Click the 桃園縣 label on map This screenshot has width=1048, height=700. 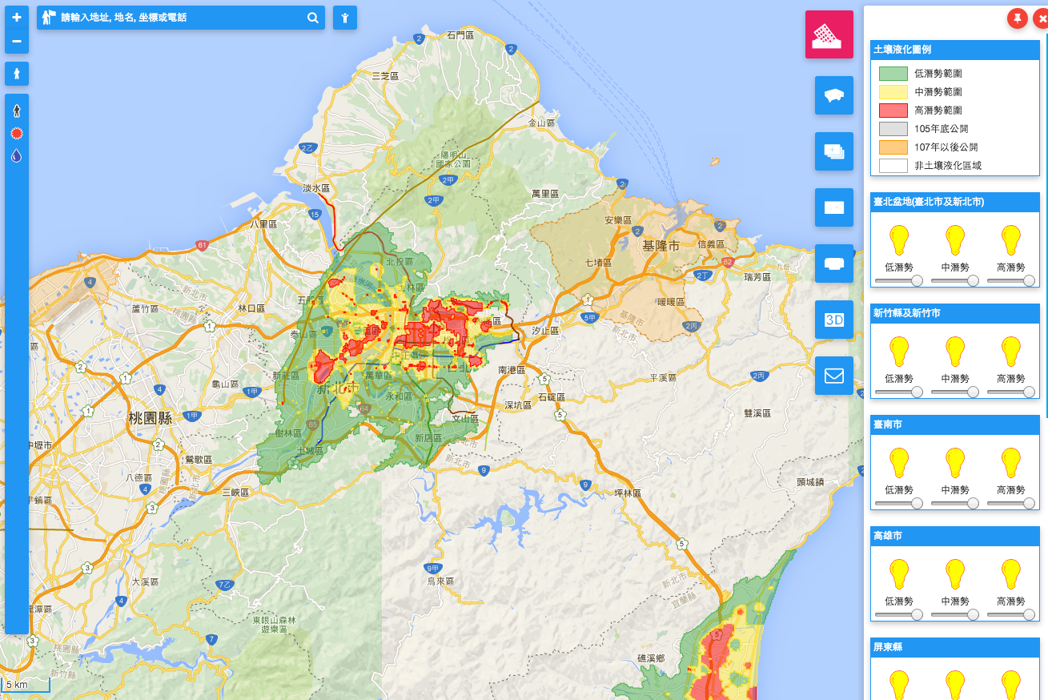click(x=151, y=417)
